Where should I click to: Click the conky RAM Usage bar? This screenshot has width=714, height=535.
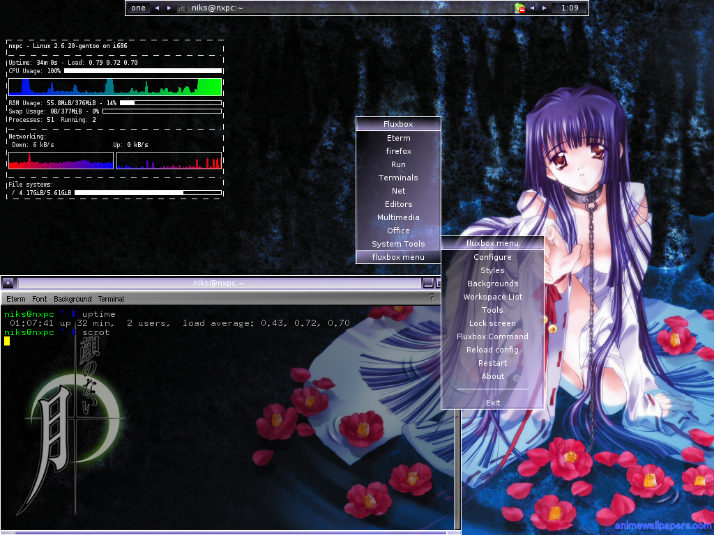(171, 103)
